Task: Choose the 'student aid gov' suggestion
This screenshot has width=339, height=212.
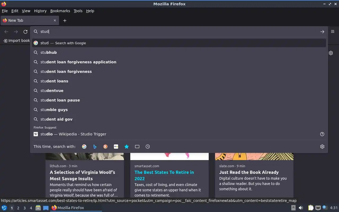Action: pos(179,119)
